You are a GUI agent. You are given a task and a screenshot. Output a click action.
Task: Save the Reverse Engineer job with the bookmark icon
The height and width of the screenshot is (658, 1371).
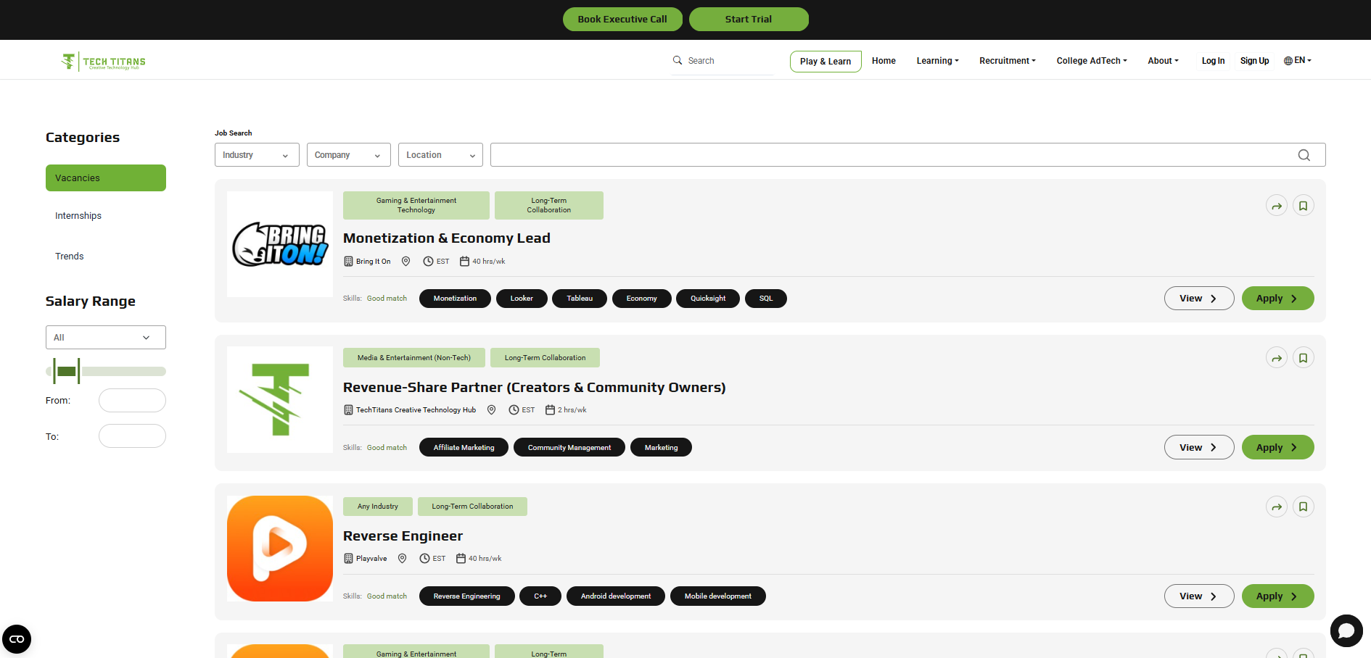click(x=1303, y=507)
